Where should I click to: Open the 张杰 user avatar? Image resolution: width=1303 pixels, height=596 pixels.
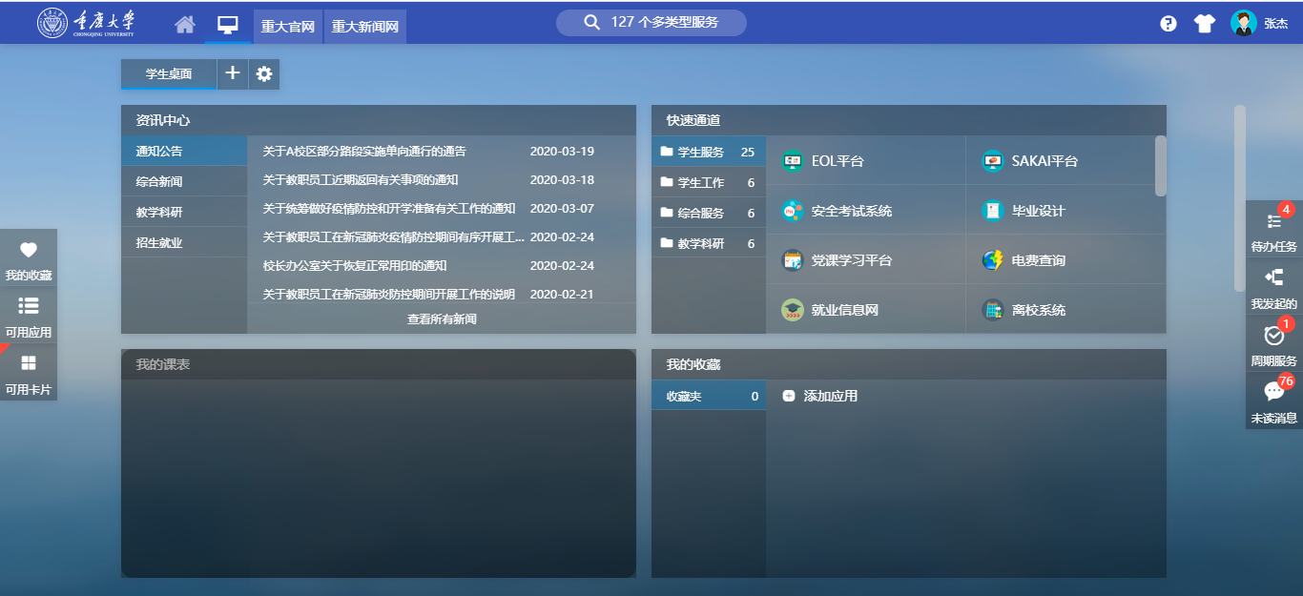point(1243,24)
